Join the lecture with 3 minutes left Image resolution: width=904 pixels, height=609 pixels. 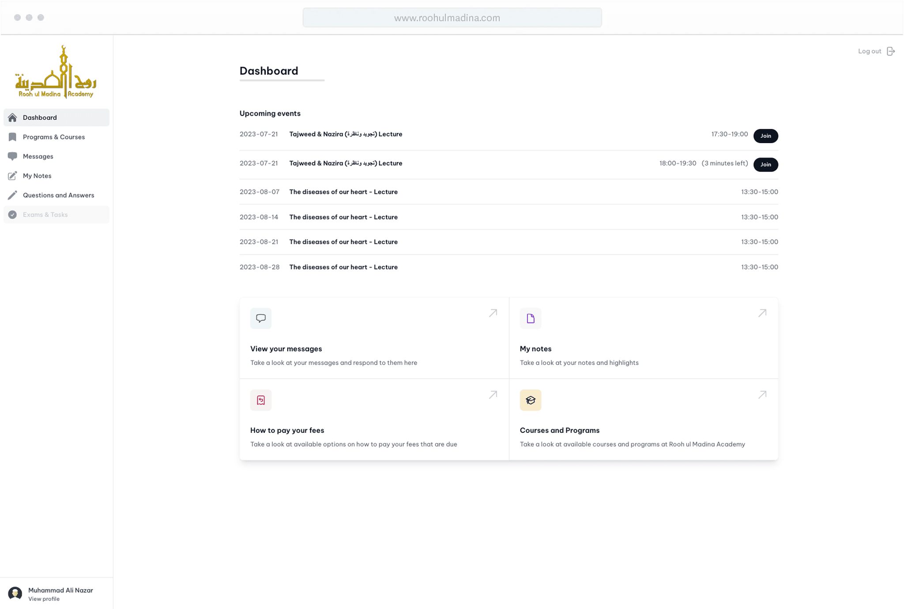pyautogui.click(x=765, y=164)
